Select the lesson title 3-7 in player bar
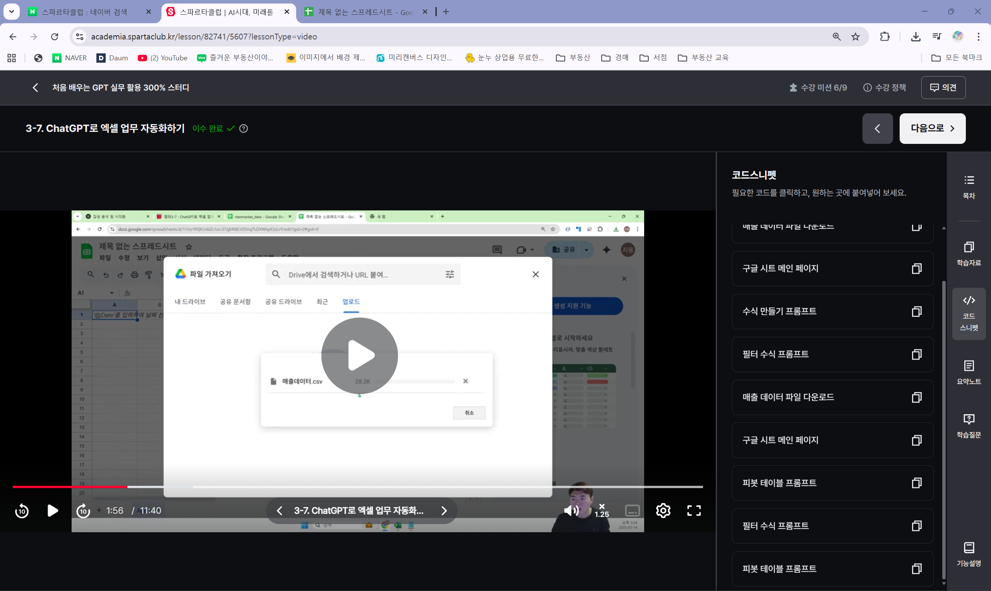Image resolution: width=991 pixels, height=591 pixels. [x=358, y=511]
